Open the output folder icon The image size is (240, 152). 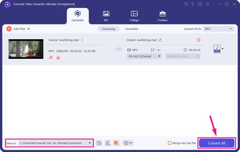(99, 143)
